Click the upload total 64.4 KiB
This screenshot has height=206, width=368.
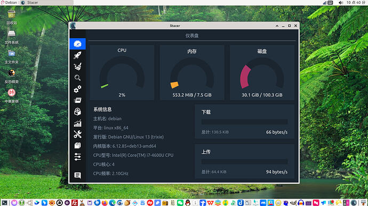[x=214, y=172]
